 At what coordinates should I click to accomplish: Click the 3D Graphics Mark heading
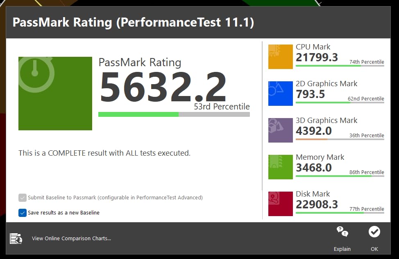[x=326, y=121]
